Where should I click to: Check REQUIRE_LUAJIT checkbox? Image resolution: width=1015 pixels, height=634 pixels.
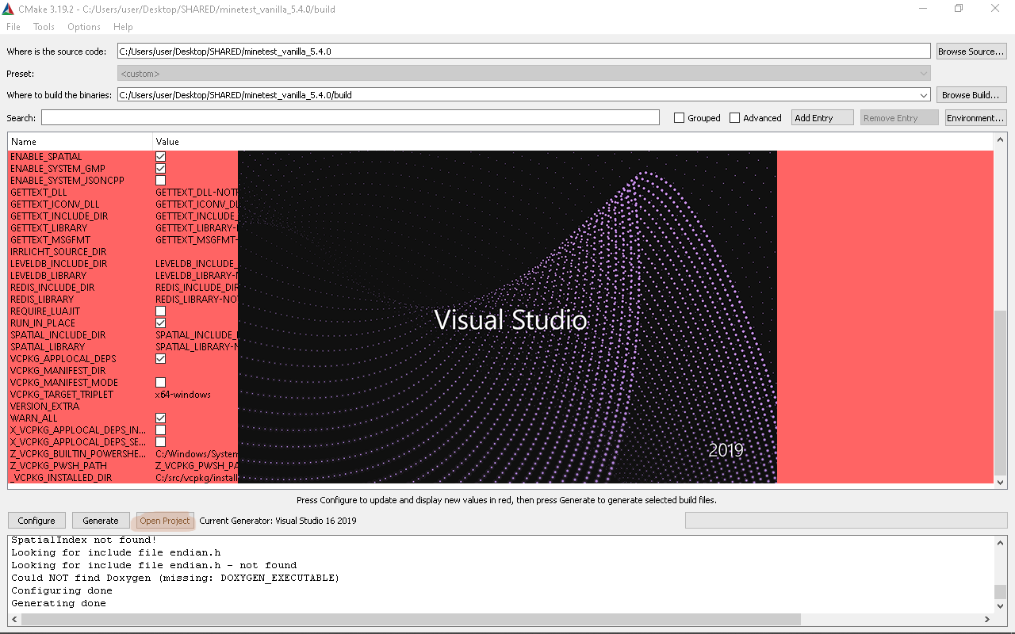click(160, 311)
